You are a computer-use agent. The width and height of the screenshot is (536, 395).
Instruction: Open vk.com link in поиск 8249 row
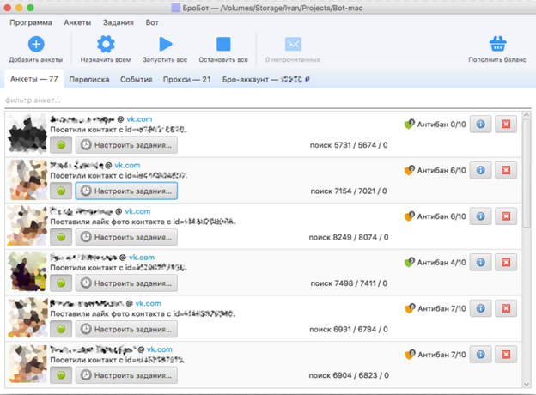pyautogui.click(x=137, y=211)
